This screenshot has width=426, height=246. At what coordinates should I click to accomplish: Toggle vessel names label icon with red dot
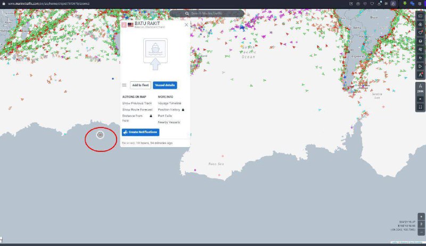point(420,75)
